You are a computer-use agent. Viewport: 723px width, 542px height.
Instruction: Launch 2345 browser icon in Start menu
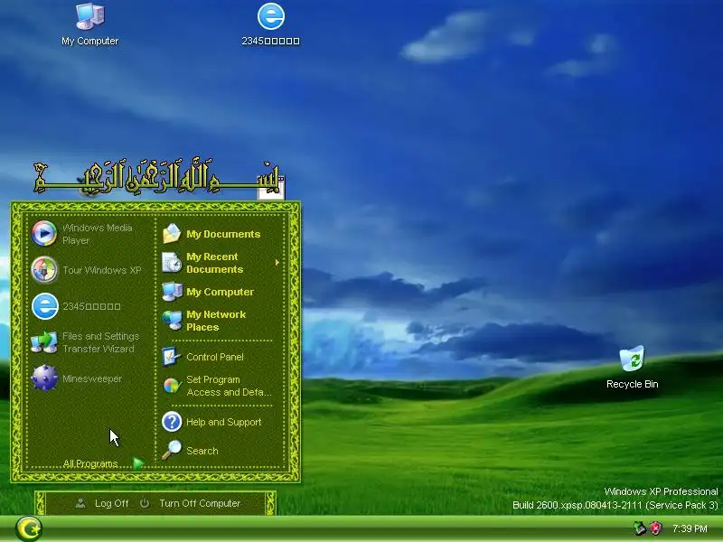click(44, 306)
